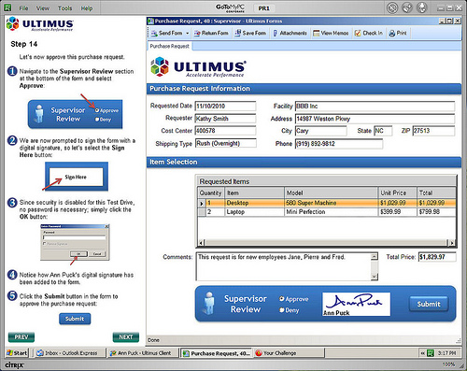Image resolution: width=467 pixels, height=371 pixels.
Task: Open the GoToMyPC View menu
Action: coord(43,8)
